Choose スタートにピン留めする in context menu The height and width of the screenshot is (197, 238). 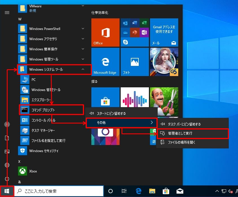[x=121, y=113]
